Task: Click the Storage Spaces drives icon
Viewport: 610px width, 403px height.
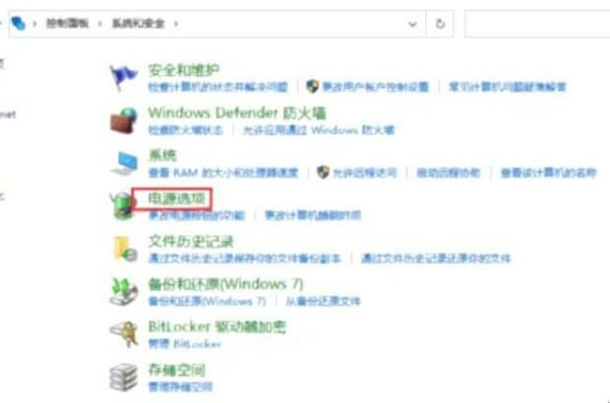Action: click(x=124, y=377)
